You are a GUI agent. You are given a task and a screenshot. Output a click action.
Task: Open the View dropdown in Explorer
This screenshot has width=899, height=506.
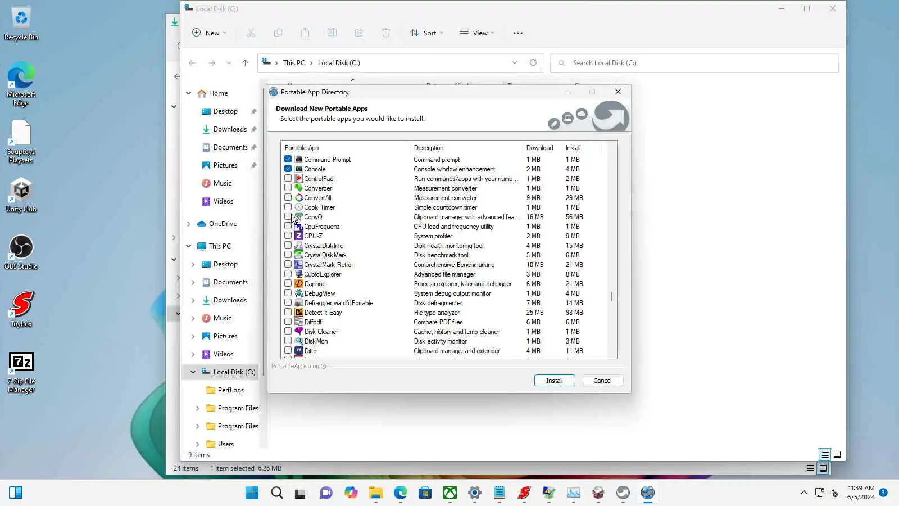[x=477, y=33]
